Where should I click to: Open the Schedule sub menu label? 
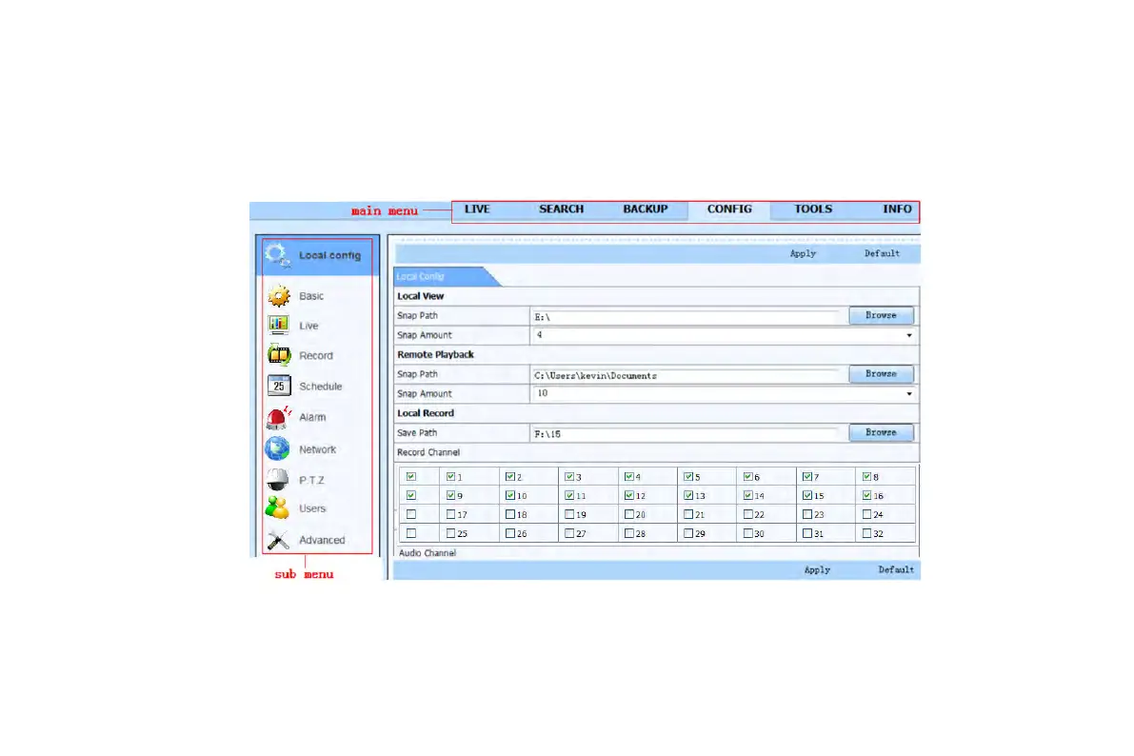(x=320, y=387)
